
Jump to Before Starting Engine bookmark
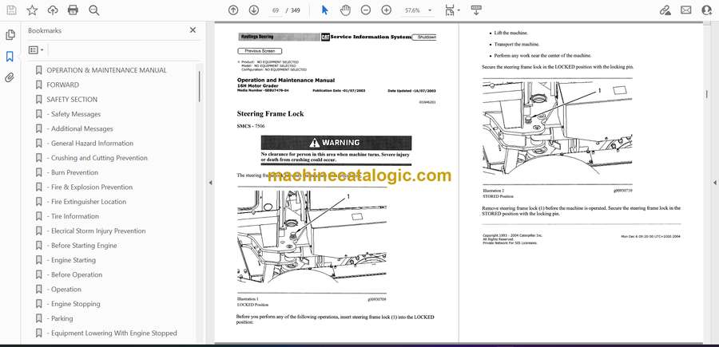coord(81,246)
